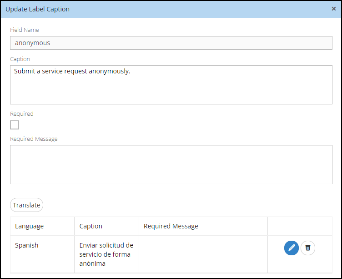Click the Required label above the checkbox
The width and height of the screenshot is (342, 279).
(x=22, y=114)
